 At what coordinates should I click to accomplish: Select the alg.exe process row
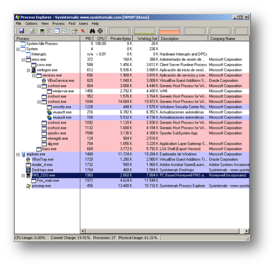pyautogui.click(x=132, y=143)
